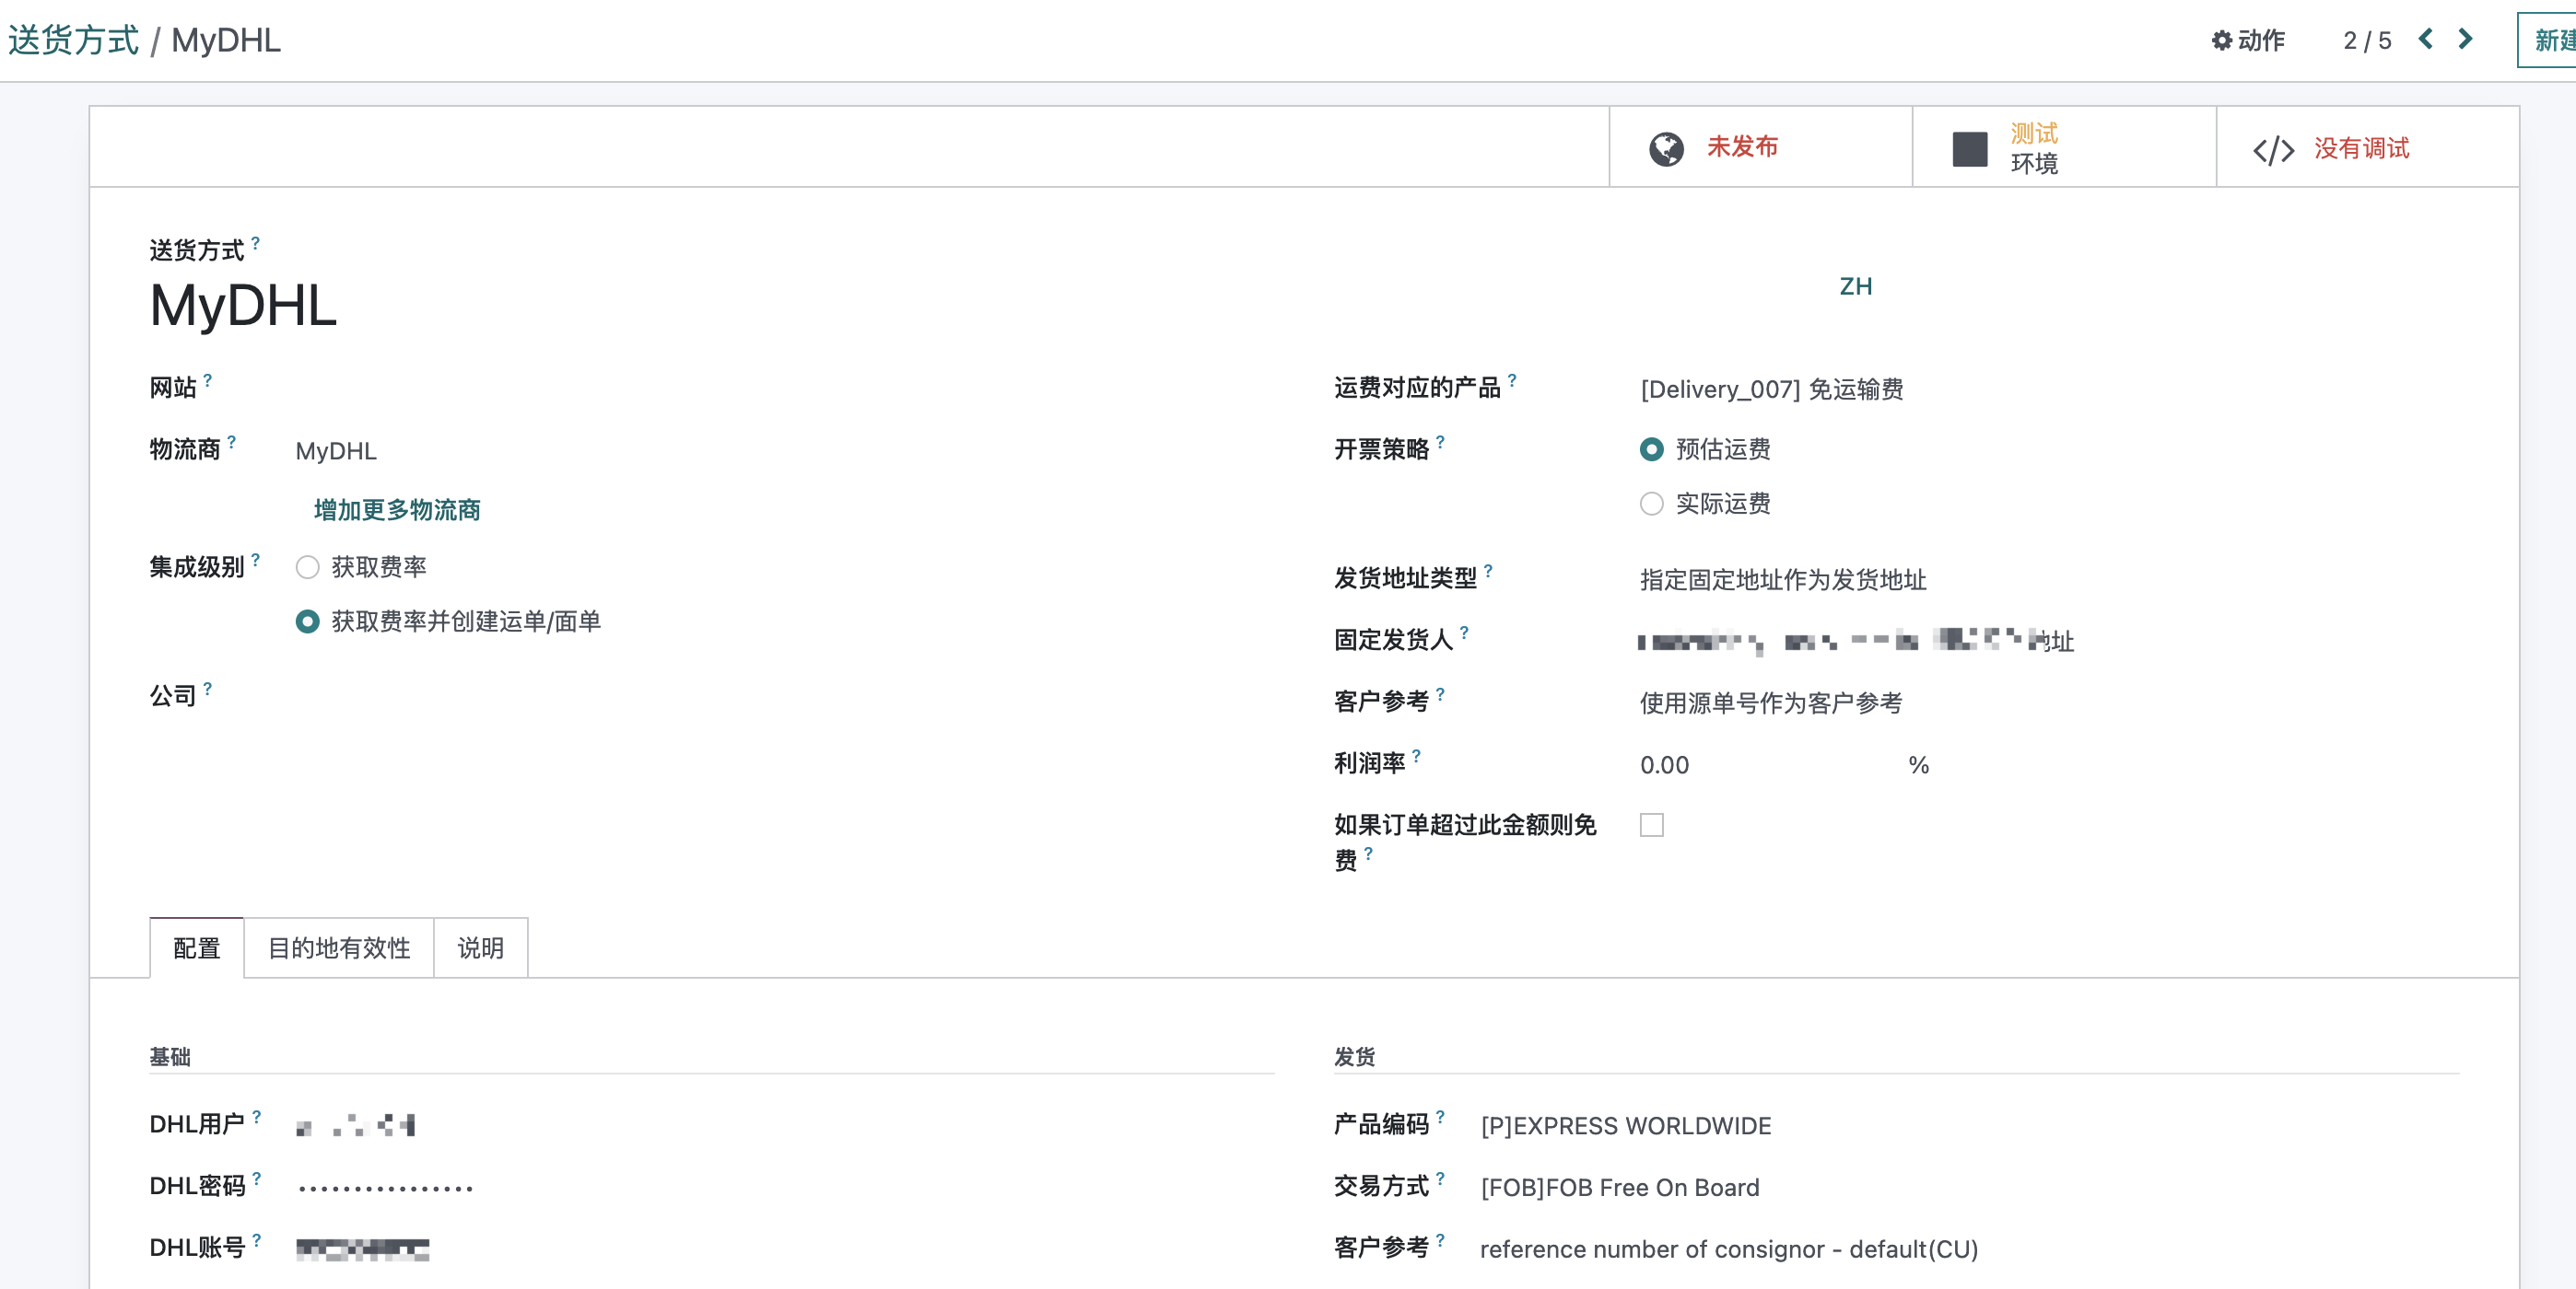Switch to the 说明 tab
This screenshot has width=2576, height=1289.
click(x=480, y=947)
